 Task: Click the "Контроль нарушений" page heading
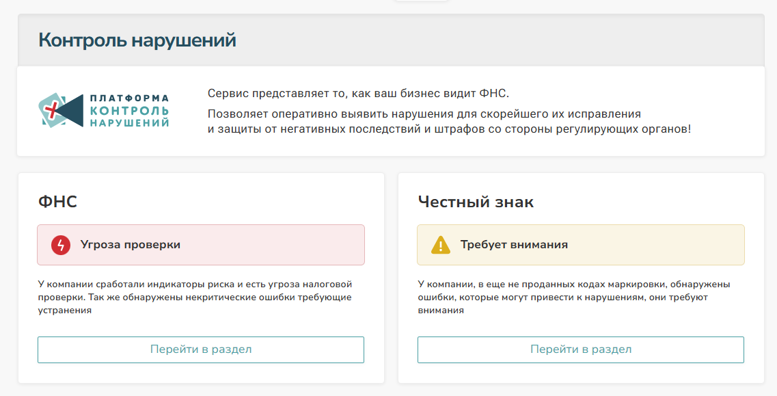137,40
